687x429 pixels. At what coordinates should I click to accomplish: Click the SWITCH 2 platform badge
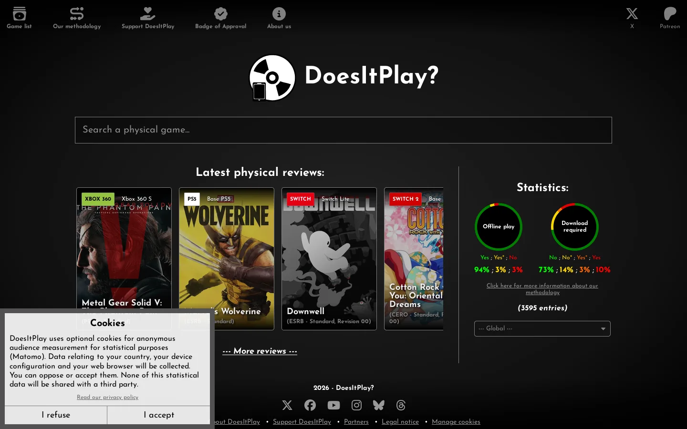point(406,199)
